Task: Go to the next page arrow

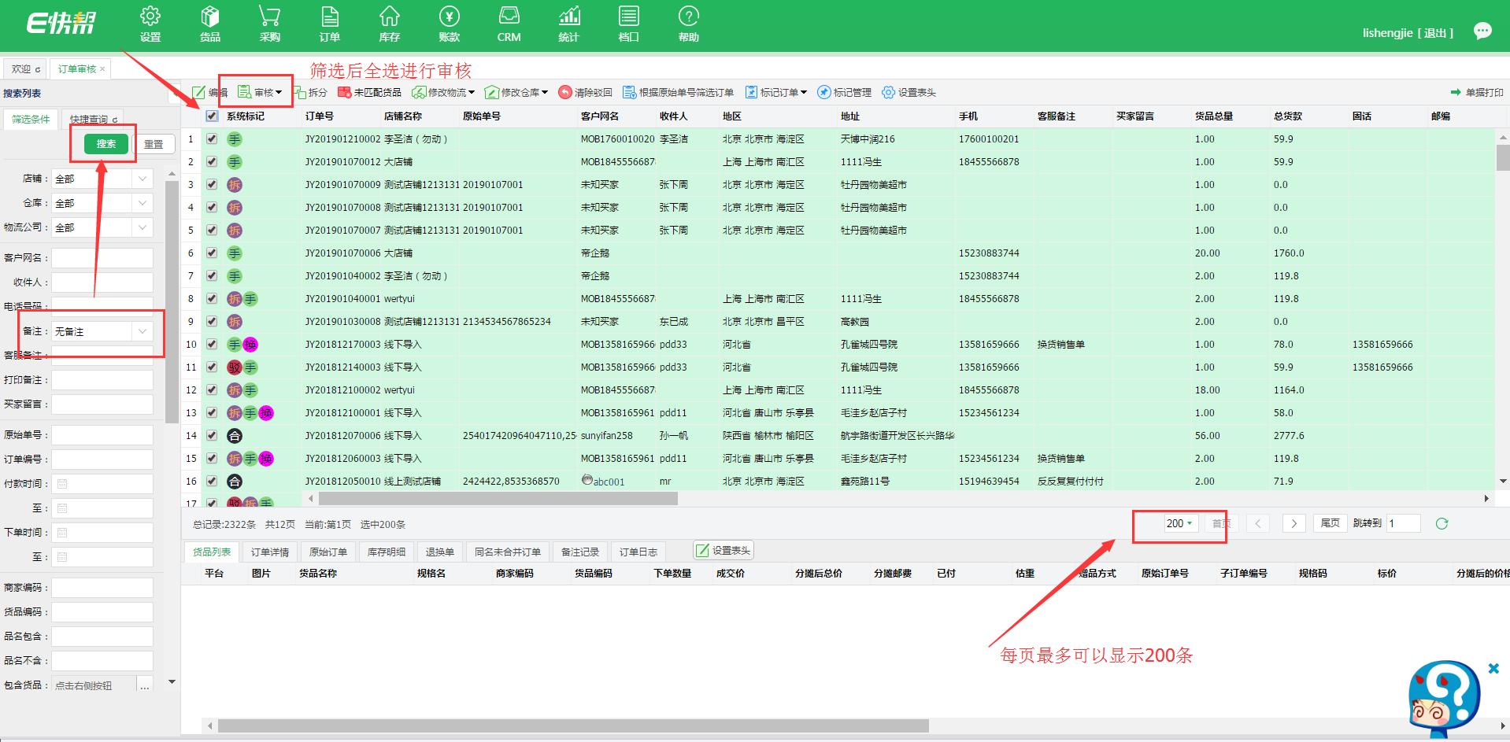Action: [1293, 523]
